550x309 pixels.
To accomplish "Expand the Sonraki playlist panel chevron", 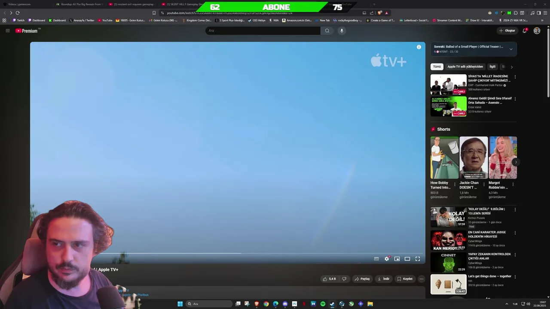I will pyautogui.click(x=511, y=49).
